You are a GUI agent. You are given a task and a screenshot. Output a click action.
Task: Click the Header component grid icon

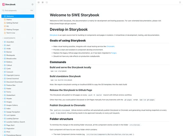pos(5,99)
